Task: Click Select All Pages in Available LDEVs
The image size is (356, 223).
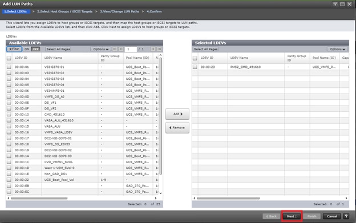Action: click(x=58, y=49)
